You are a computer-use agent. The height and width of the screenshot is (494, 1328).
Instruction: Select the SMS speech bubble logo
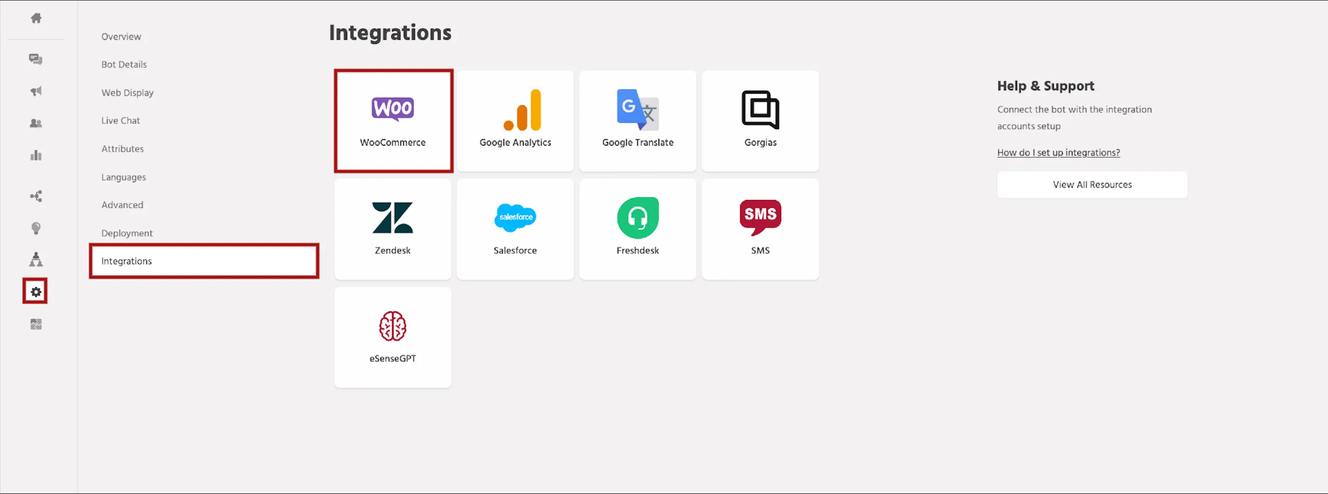pyautogui.click(x=760, y=218)
